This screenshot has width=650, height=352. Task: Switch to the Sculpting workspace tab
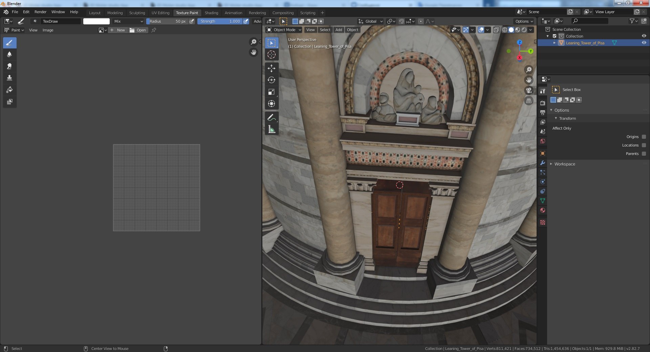tap(137, 13)
